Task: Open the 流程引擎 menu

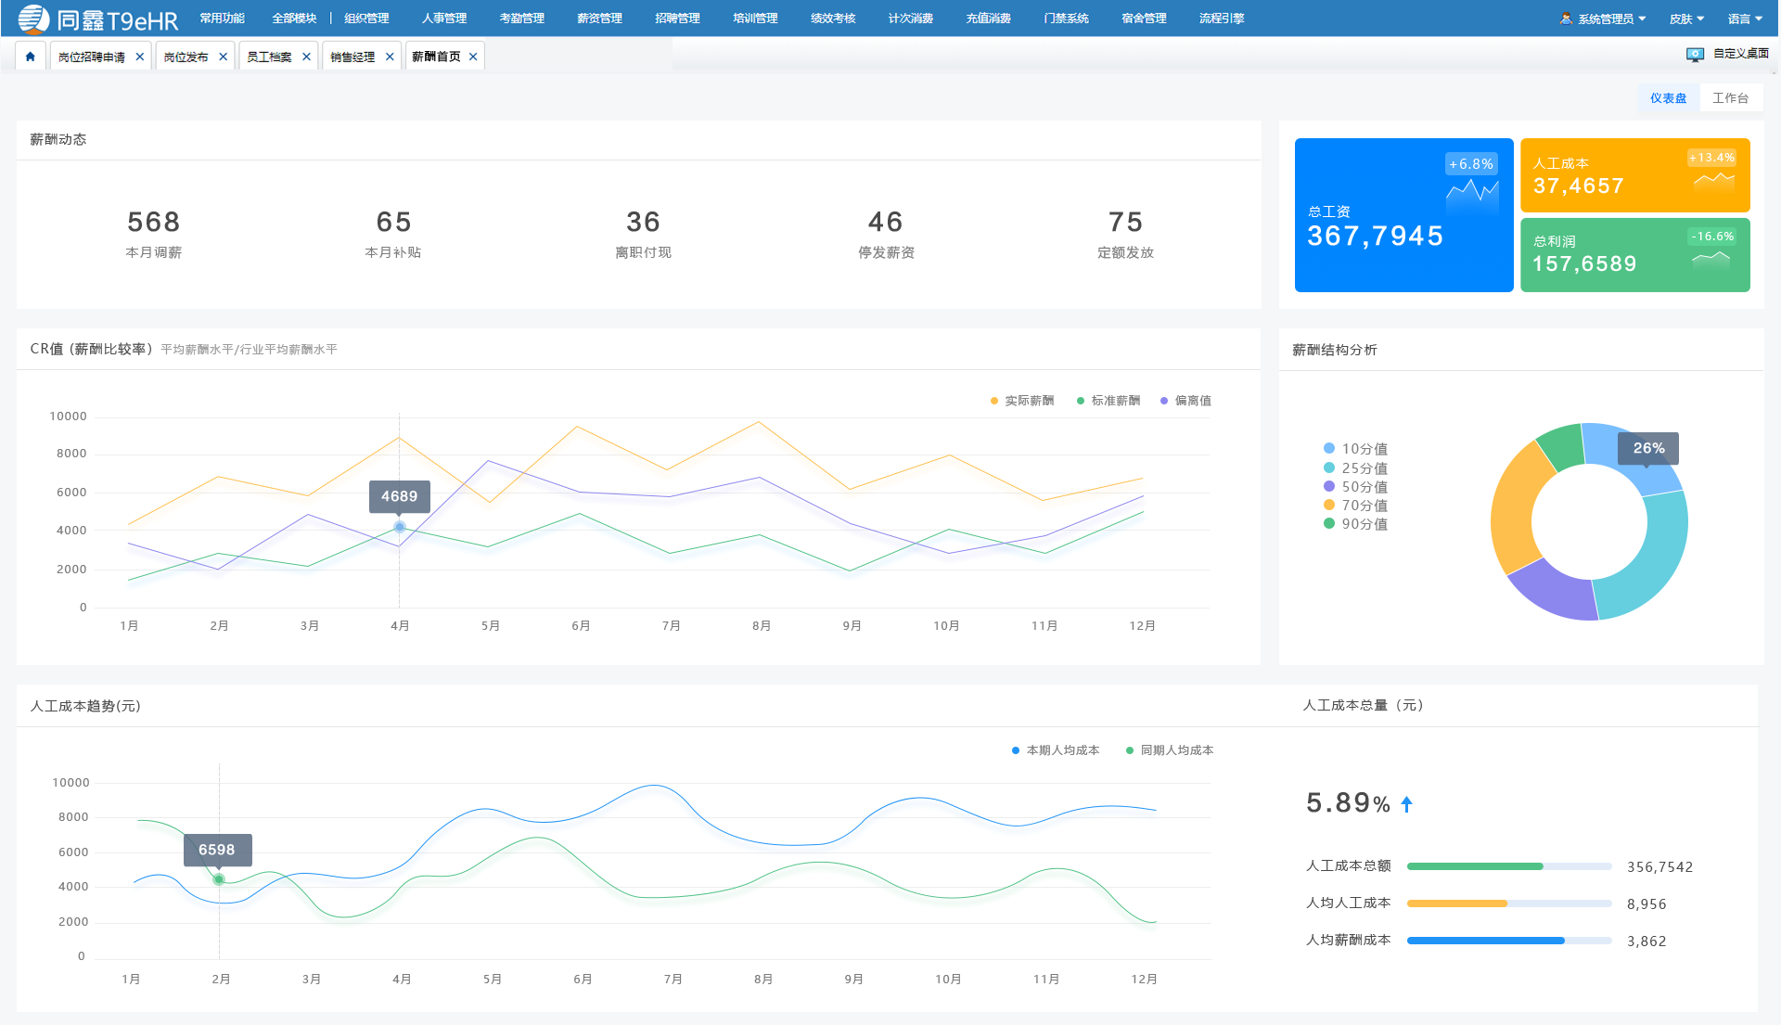Action: point(1222,19)
